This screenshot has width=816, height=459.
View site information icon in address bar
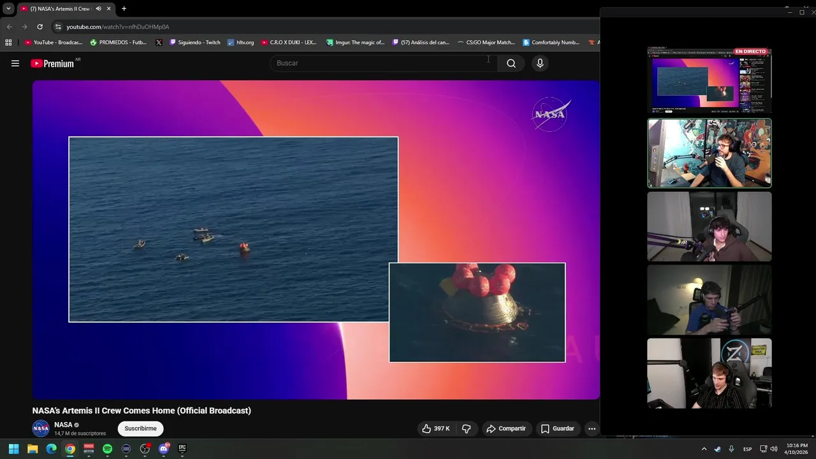(x=58, y=27)
